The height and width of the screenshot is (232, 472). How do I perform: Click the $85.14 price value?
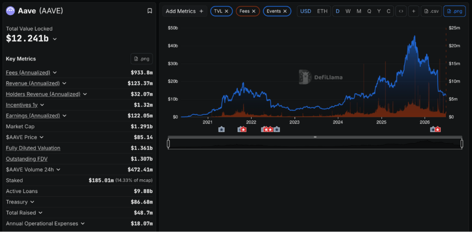point(143,137)
